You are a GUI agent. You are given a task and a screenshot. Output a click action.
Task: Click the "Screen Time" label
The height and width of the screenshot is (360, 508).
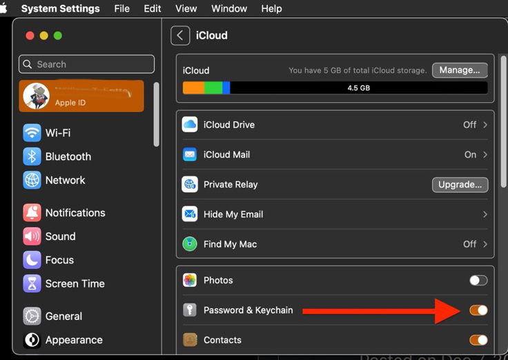pos(75,283)
